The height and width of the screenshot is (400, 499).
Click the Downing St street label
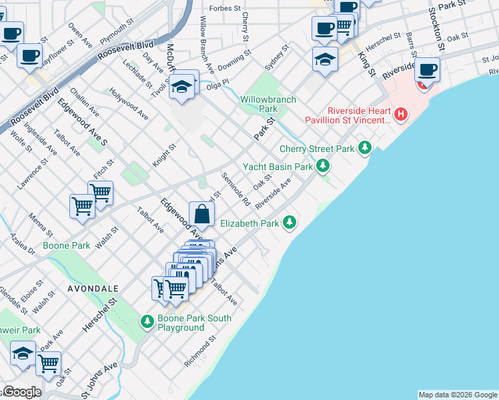point(235,60)
